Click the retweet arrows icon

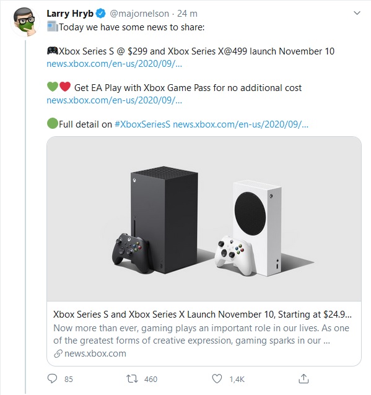tap(132, 379)
